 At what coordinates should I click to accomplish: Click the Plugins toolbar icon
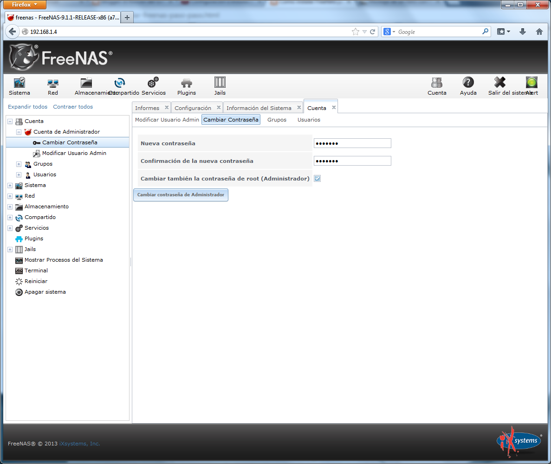tap(186, 86)
